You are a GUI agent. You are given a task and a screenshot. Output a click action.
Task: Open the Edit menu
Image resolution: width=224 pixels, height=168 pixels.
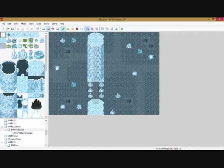[x=9, y=24]
